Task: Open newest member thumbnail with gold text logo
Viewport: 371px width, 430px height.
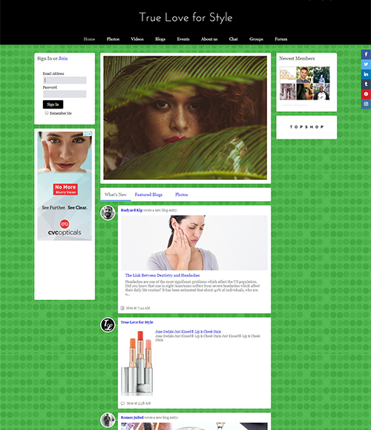Action: coord(288,74)
